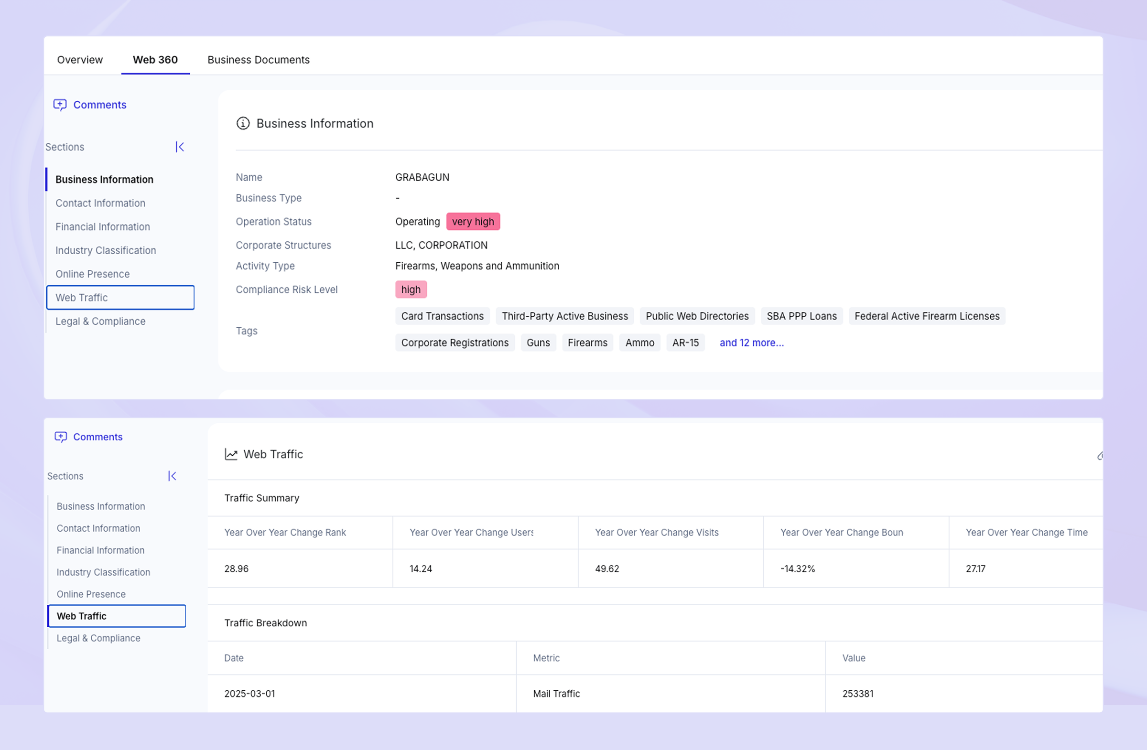The width and height of the screenshot is (1147, 750).
Task: Open the upper Comments link
Action: [x=100, y=105]
